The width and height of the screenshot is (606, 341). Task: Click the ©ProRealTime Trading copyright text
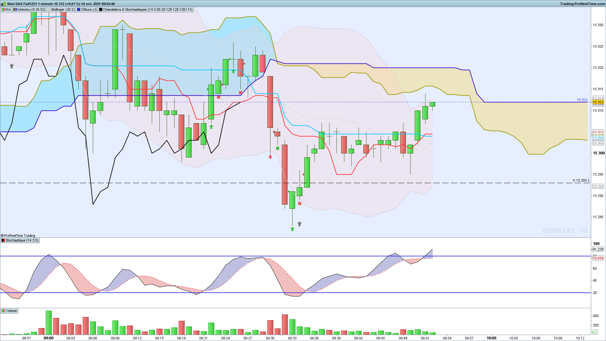coord(18,236)
